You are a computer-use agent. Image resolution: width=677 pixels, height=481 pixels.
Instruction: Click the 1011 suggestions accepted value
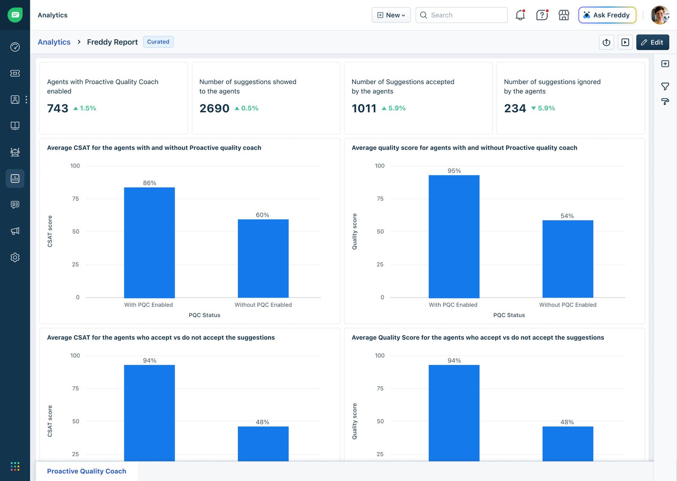364,109
